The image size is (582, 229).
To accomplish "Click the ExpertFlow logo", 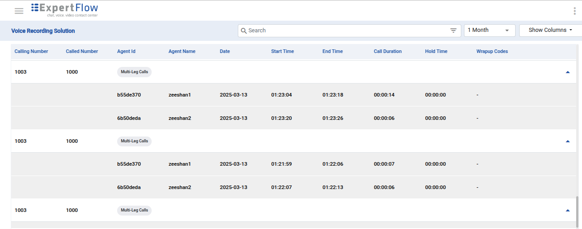I will [x=65, y=9].
